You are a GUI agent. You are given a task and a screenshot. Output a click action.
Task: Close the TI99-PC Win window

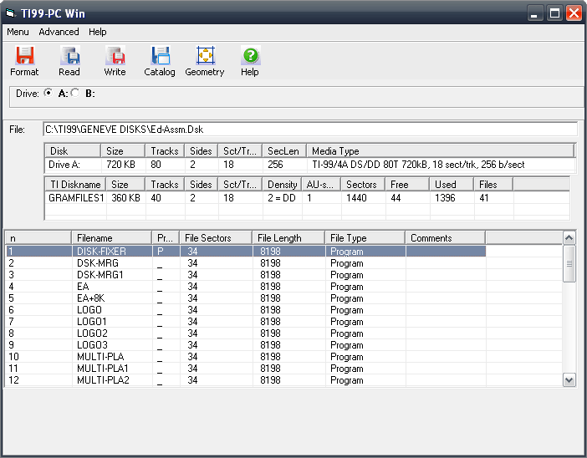pos(574,13)
